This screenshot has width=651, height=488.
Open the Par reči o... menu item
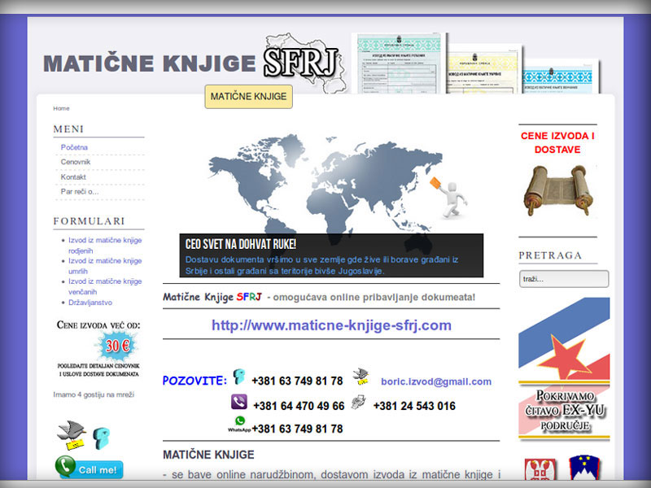pos(80,192)
